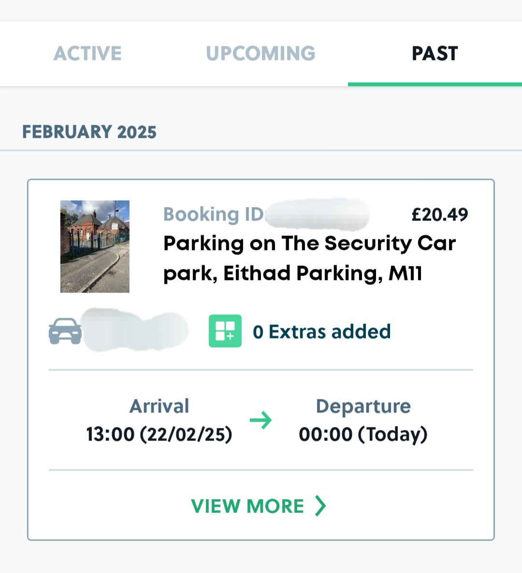Click the £20.49 booking price

[439, 215]
